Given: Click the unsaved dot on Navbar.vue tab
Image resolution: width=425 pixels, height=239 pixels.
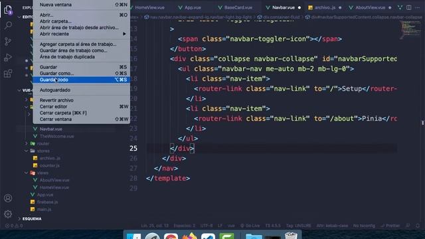Looking at the screenshot, I should (x=299, y=7).
